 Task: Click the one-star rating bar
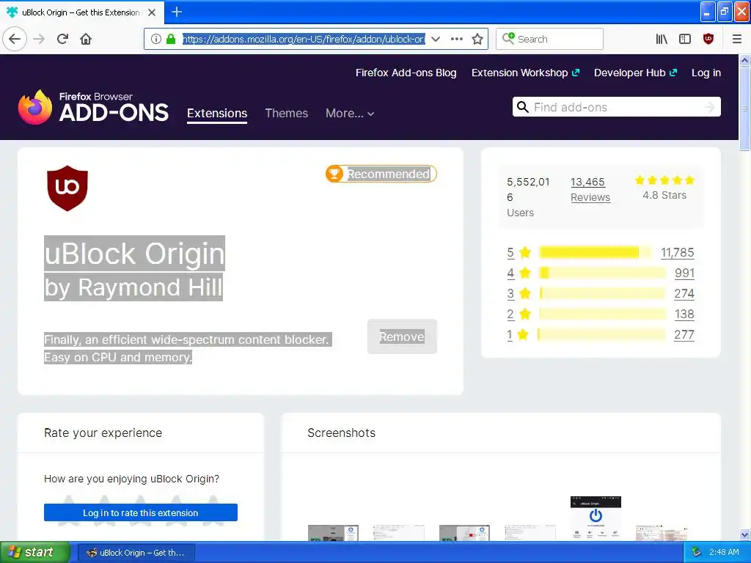tap(601, 334)
